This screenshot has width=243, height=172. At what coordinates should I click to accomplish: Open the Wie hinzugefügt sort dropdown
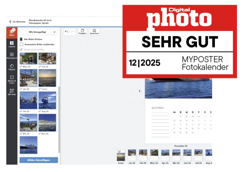click(x=39, y=32)
